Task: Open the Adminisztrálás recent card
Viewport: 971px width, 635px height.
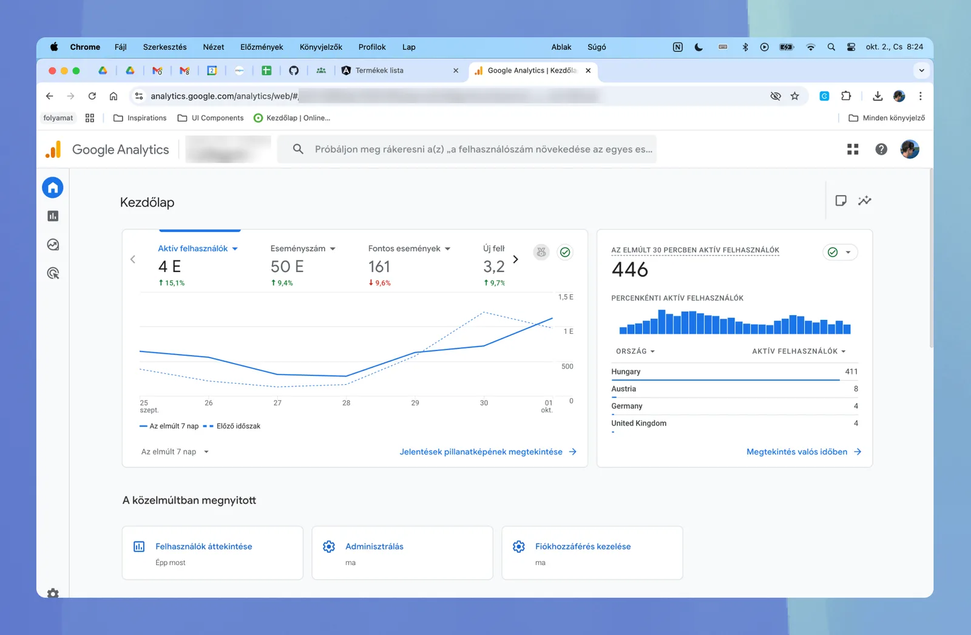Action: [402, 553]
